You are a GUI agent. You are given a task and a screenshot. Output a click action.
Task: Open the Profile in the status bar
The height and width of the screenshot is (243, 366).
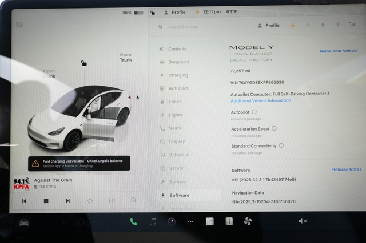[175, 13]
